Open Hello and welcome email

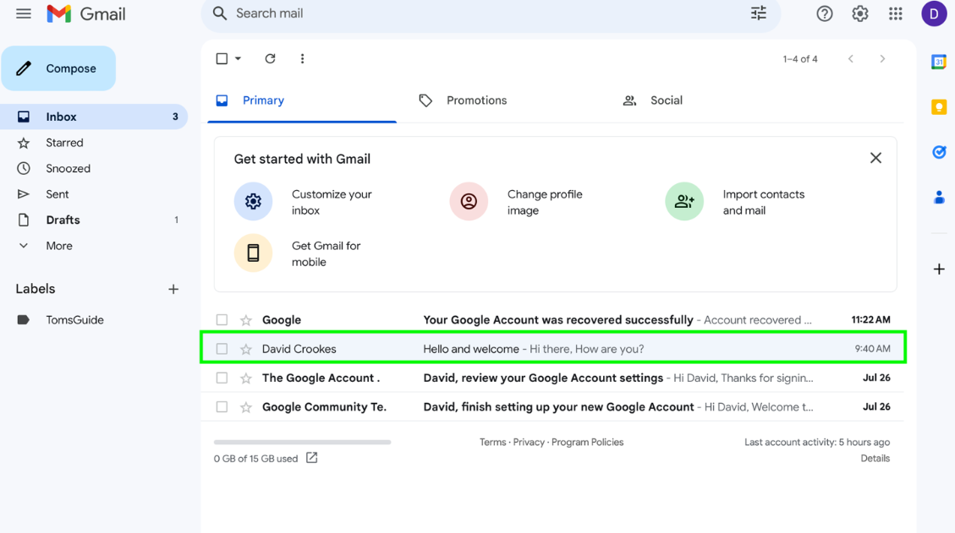(553, 349)
